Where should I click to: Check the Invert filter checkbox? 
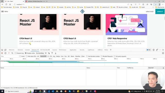click(x=20, y=56)
